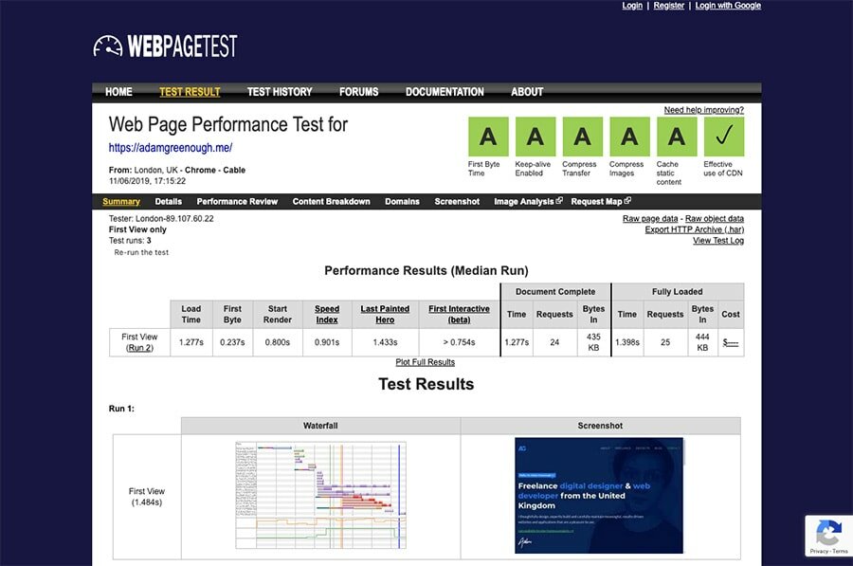Viewport: 853px width, 566px height.
Task: Switch to the Details tab
Action: pyautogui.click(x=168, y=201)
